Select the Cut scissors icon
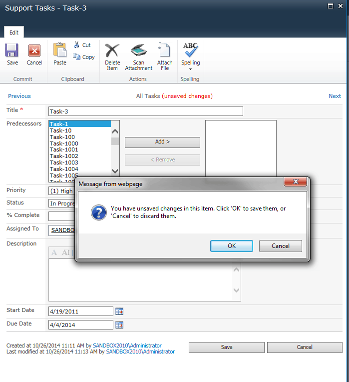 coord(77,45)
